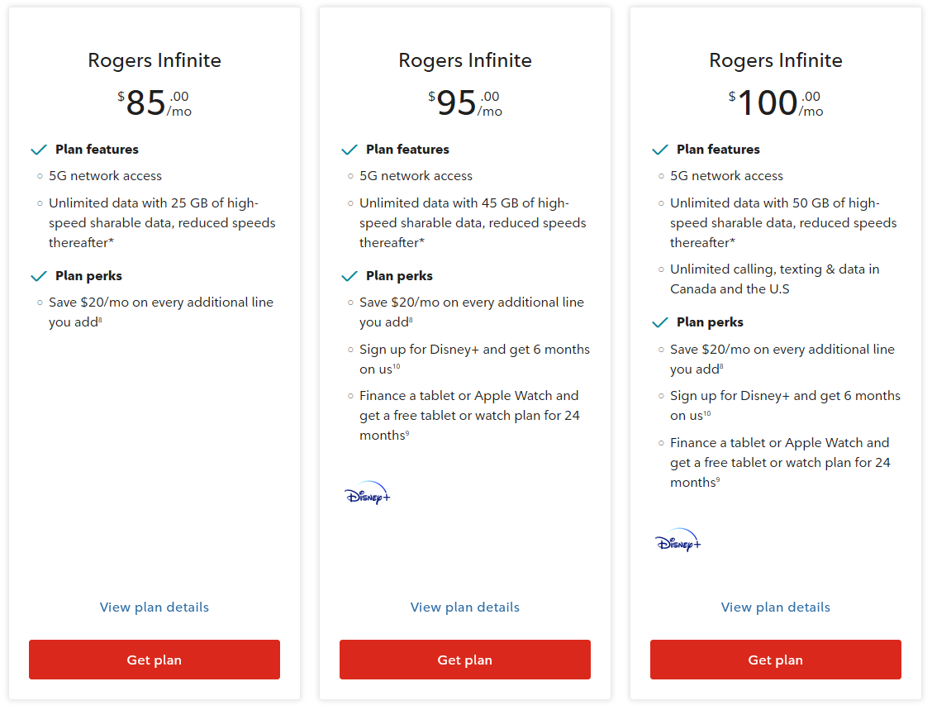Click the Plan features checkmark in $100 plan

659,150
